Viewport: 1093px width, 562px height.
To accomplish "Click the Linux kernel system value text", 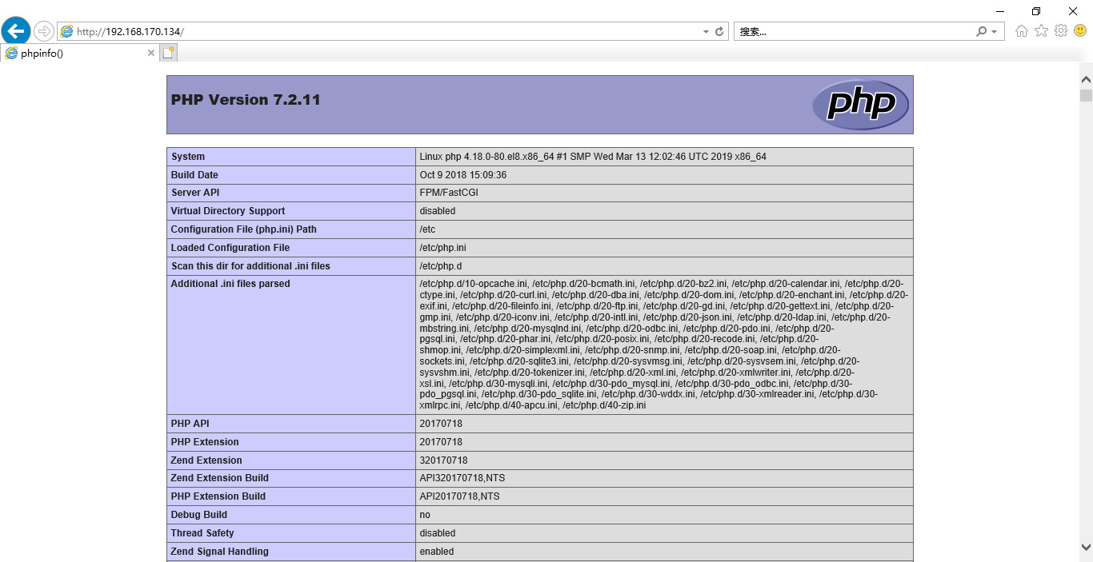I will click(593, 157).
